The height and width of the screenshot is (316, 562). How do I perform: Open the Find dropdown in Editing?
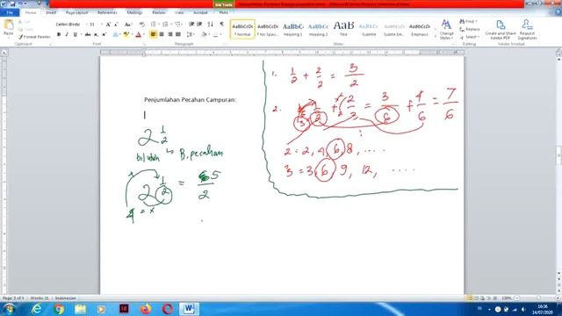click(x=477, y=21)
